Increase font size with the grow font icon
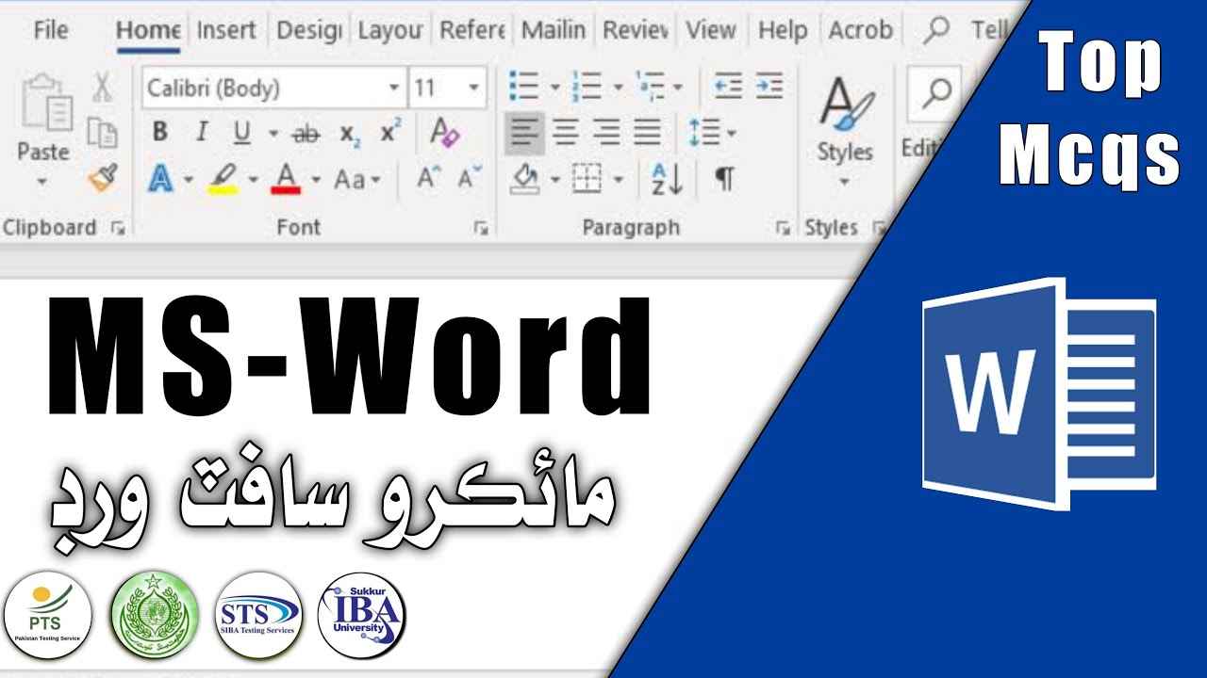Viewport: 1207px width, 678px height. pyautogui.click(x=429, y=177)
